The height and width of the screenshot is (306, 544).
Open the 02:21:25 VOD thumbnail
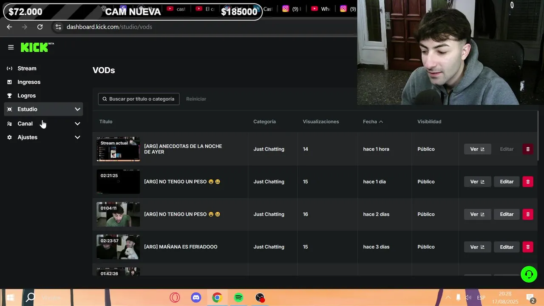click(118, 182)
